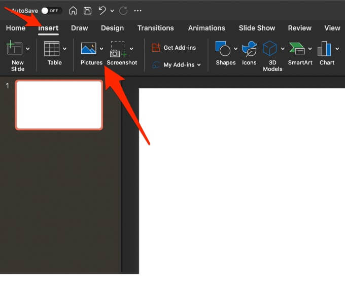Expand the Shapes dropdown arrow
The image size is (345, 285).
click(235, 49)
